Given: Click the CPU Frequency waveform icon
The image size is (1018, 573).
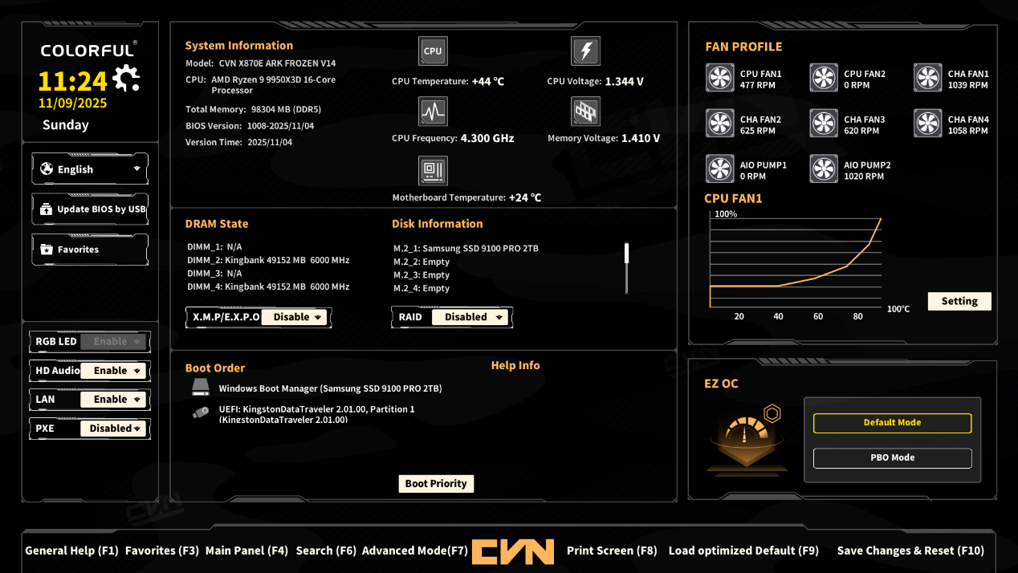Looking at the screenshot, I should coord(433,111).
